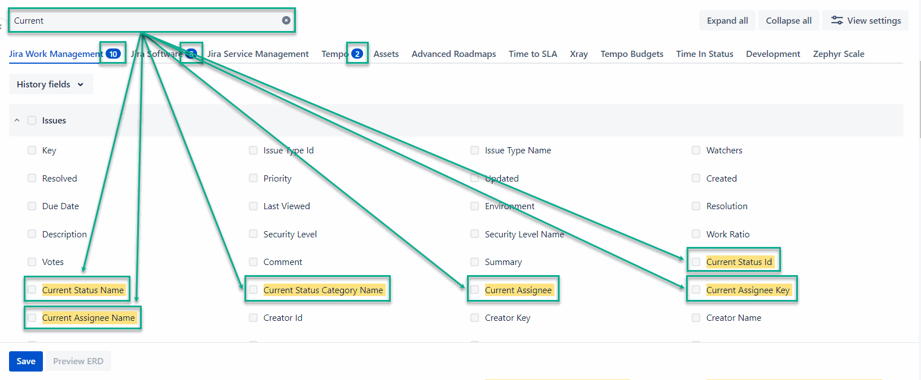Open the Advanced Roadmaps tab
The image size is (921, 380).
click(453, 54)
